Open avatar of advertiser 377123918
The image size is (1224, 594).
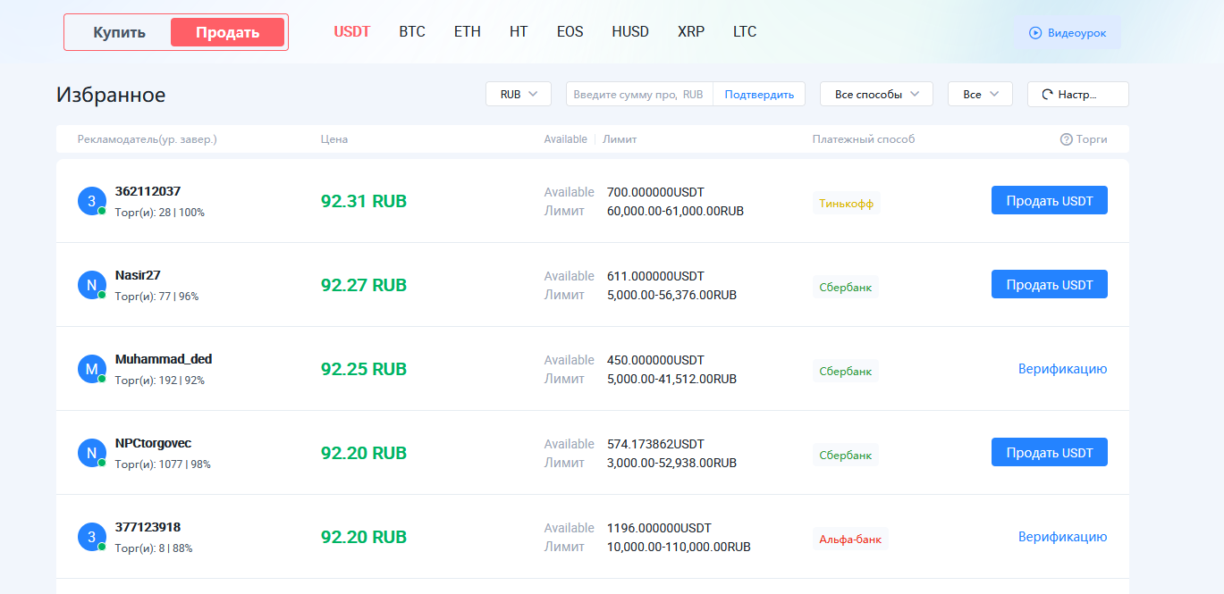click(91, 537)
